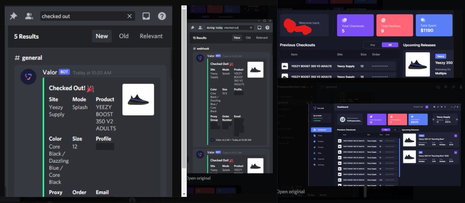The width and height of the screenshot is (465, 203).
Task: Open 'Open original' link below Valor window
Action: click(290, 191)
